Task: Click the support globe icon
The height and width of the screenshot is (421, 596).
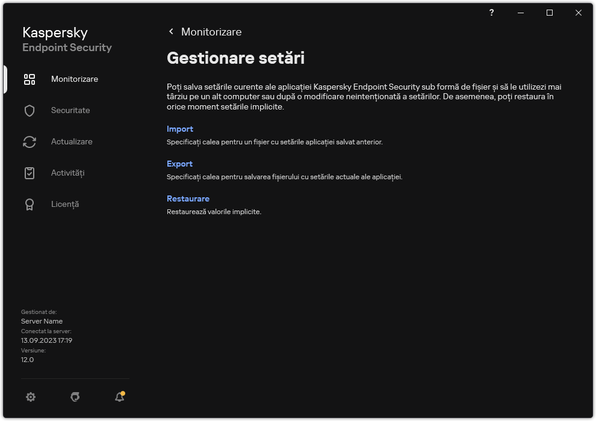Action: click(x=75, y=397)
